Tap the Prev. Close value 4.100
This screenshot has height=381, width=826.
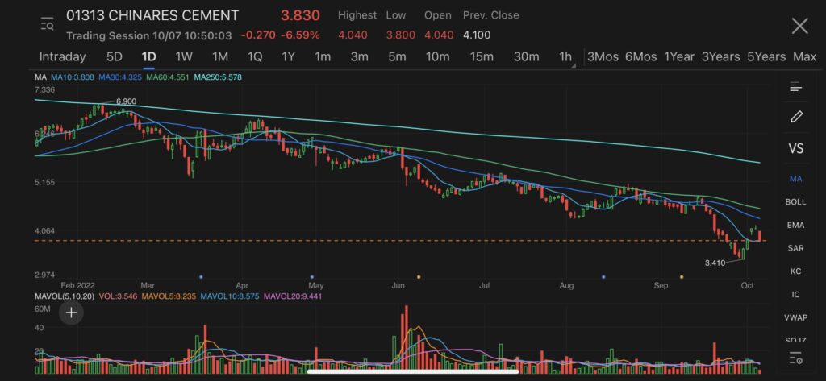(x=477, y=35)
